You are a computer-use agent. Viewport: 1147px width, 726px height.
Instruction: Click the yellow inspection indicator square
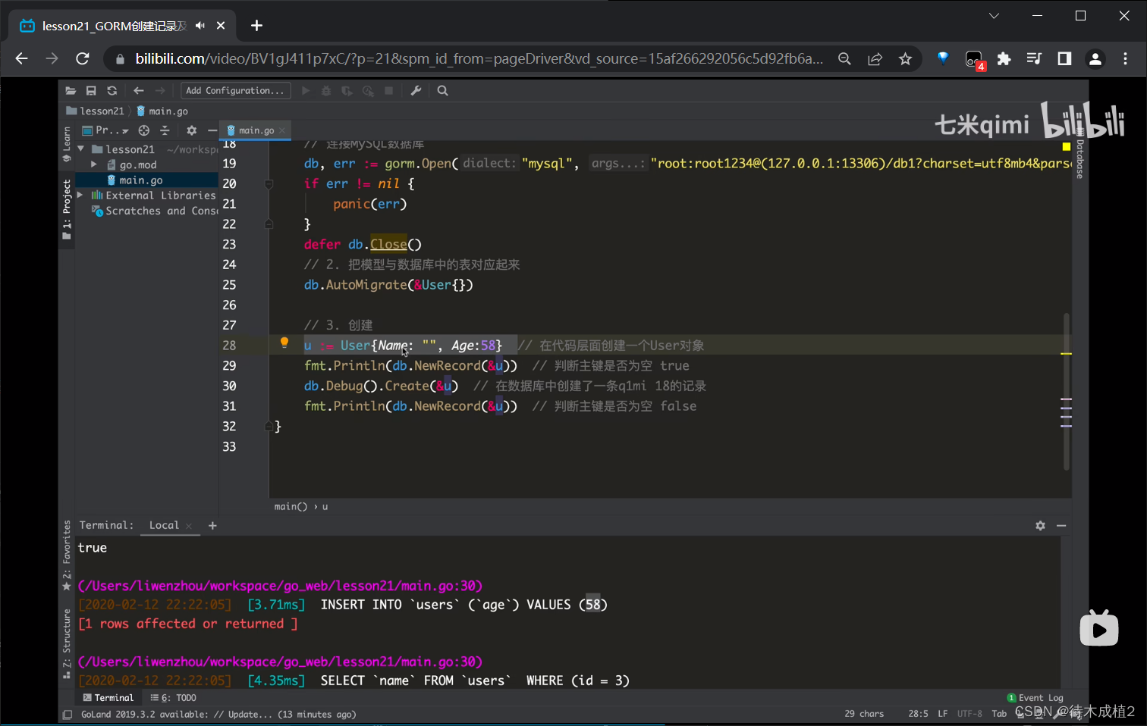[1066, 146]
